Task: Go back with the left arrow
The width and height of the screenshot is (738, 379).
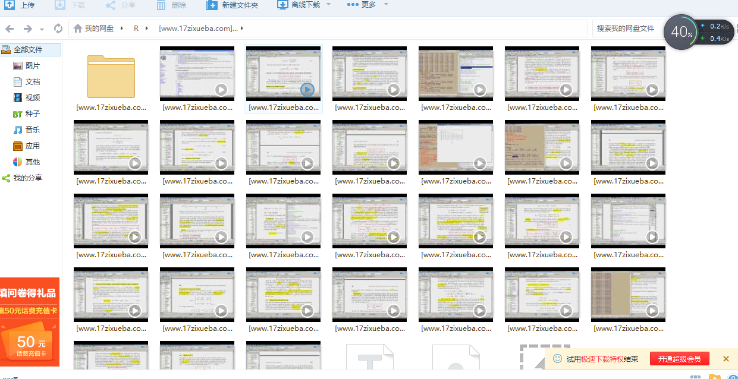Action: (x=10, y=29)
